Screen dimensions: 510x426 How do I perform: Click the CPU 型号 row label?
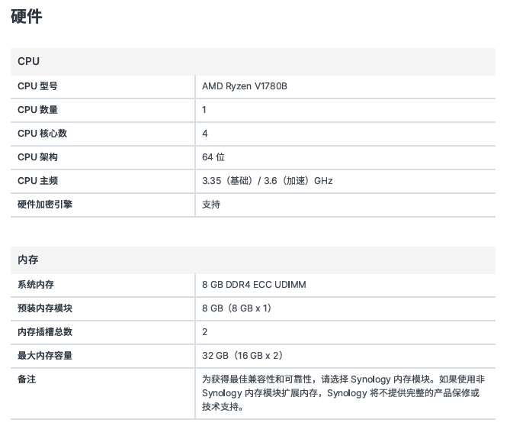tap(37, 86)
